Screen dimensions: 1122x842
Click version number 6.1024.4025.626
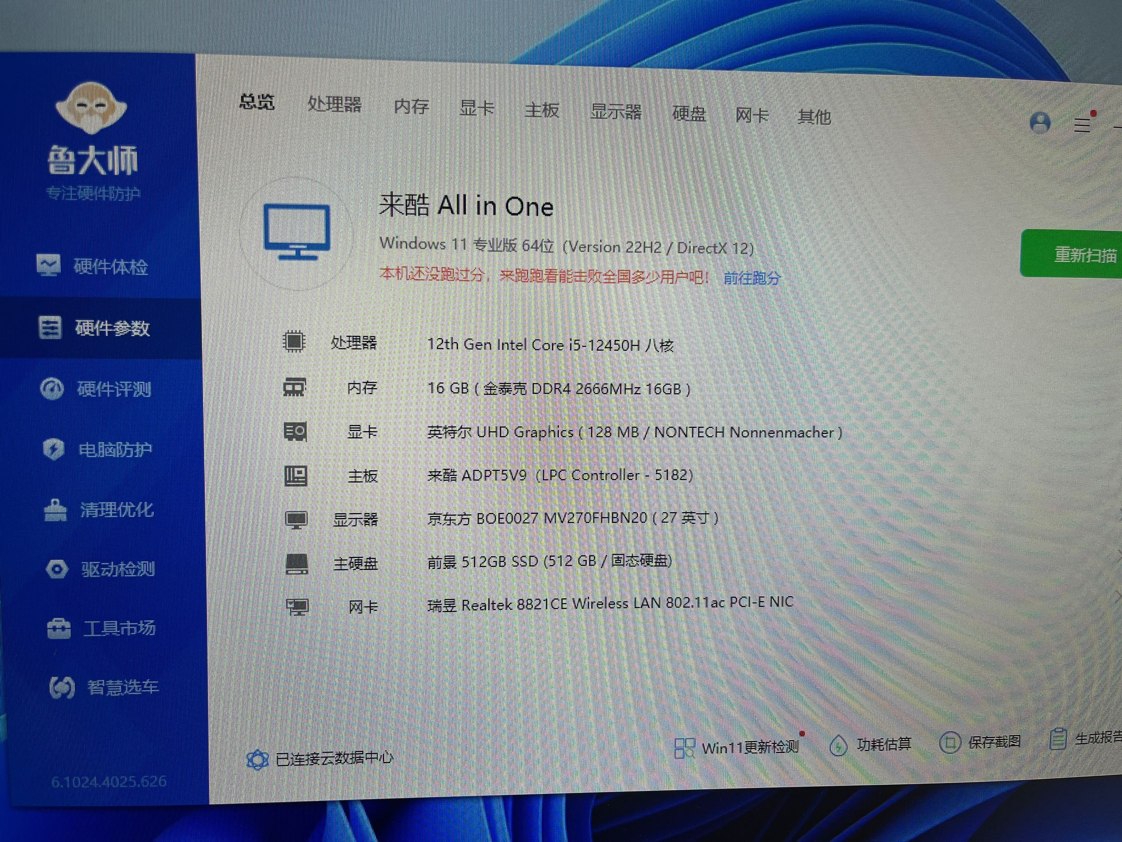pyautogui.click(x=109, y=781)
